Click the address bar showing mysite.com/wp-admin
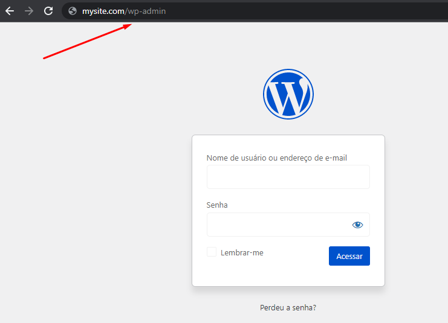The image size is (448, 323). click(x=255, y=11)
